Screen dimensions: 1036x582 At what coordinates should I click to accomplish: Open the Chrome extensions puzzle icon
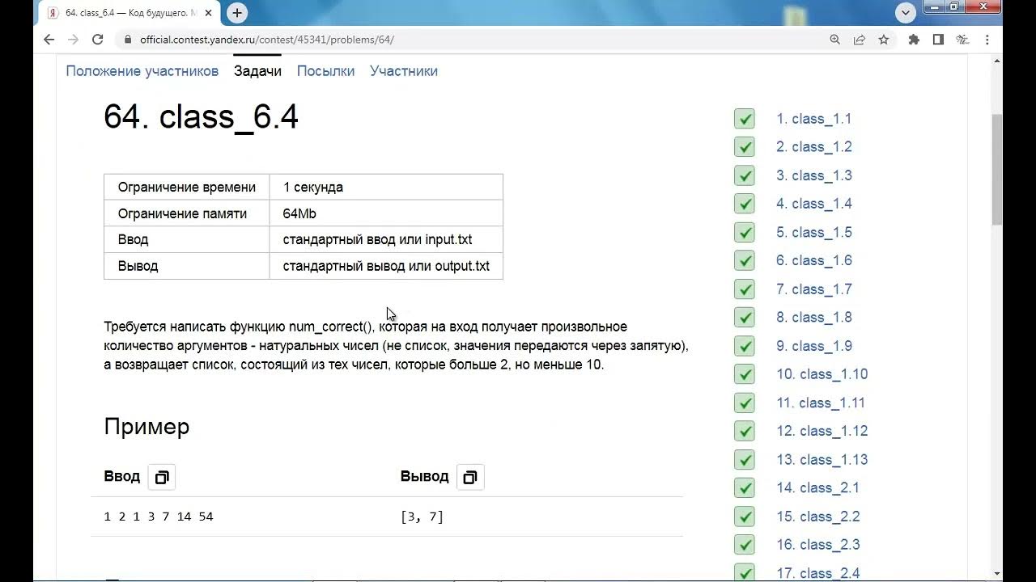[914, 39]
